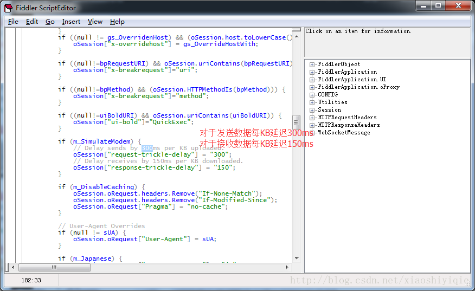Minimize the Fiddler ScriptEditor window

tap(423, 6)
